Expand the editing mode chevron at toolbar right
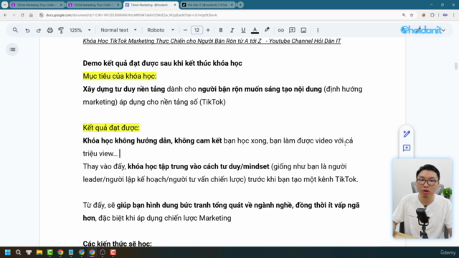This screenshot has height=258, width=459. 444,30
